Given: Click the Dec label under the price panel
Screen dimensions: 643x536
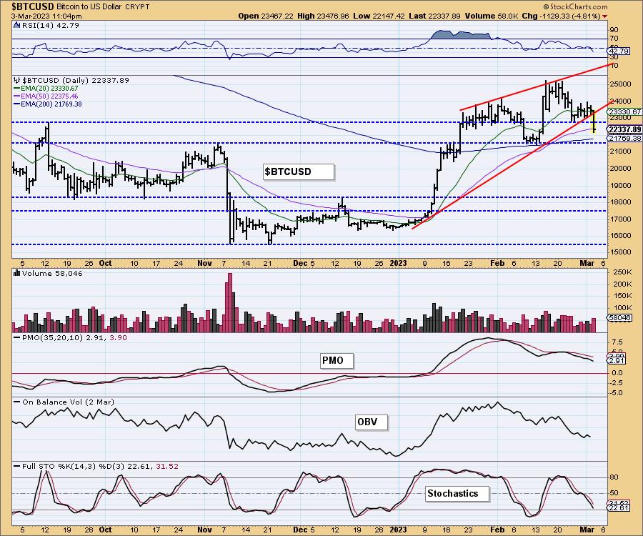Looking at the screenshot, I should (x=300, y=263).
